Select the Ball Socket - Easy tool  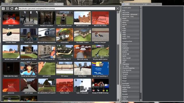131,17
